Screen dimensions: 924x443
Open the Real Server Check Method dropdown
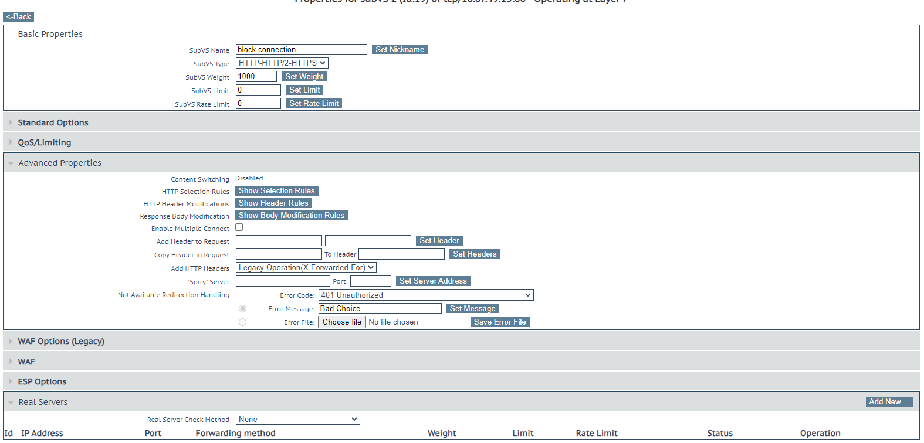click(x=298, y=420)
